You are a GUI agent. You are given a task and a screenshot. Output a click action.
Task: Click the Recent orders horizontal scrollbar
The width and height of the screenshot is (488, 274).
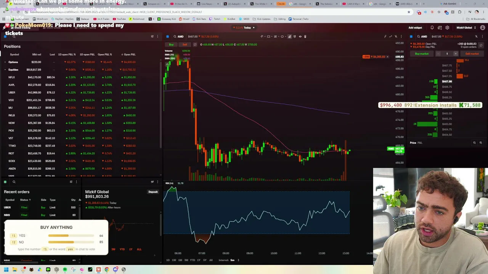[x=21, y=262]
